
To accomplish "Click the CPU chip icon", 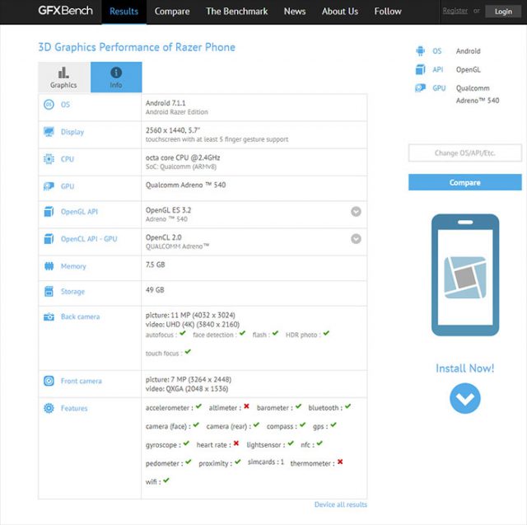I will [x=49, y=159].
